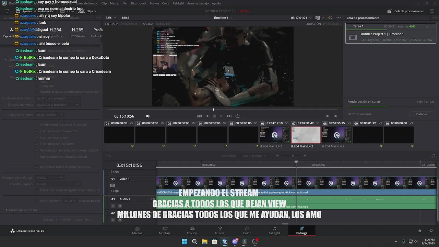Toggle Omitir recodificación si es posible checkbox
The width and height of the screenshot is (439, 247).
coord(37,125)
